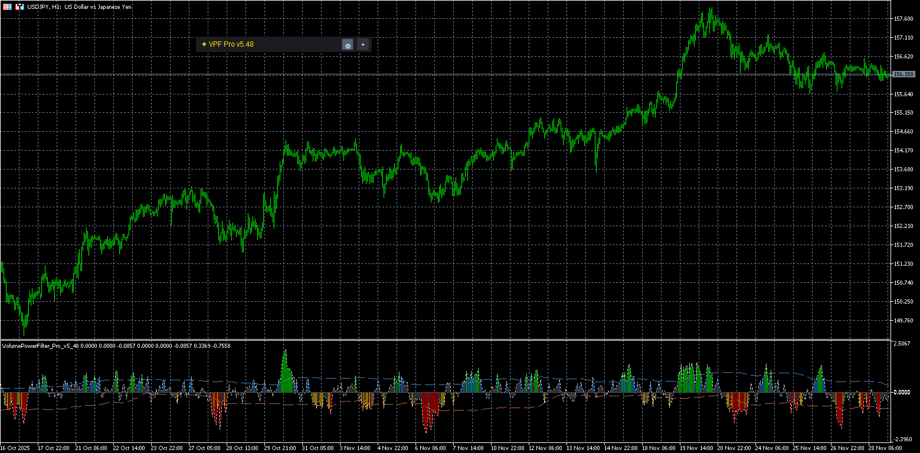Click the USDJPY, H1 chart title
The width and height of the screenshot is (920, 453).
coord(80,6)
